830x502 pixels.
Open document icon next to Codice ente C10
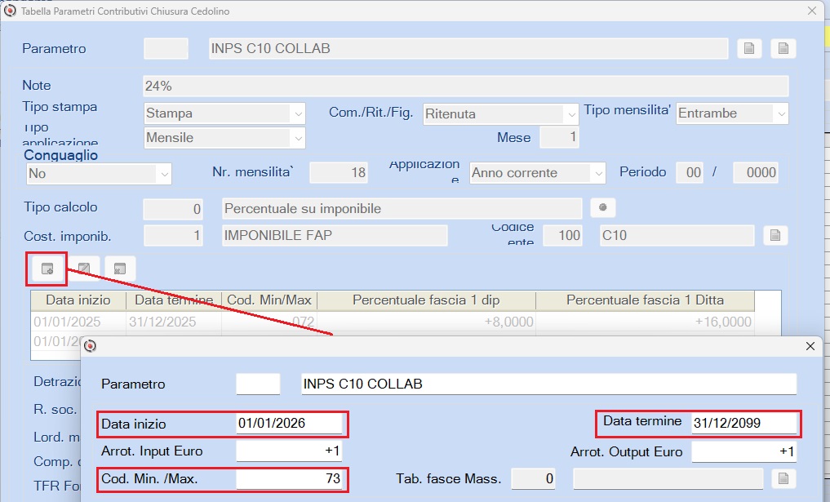tap(775, 235)
